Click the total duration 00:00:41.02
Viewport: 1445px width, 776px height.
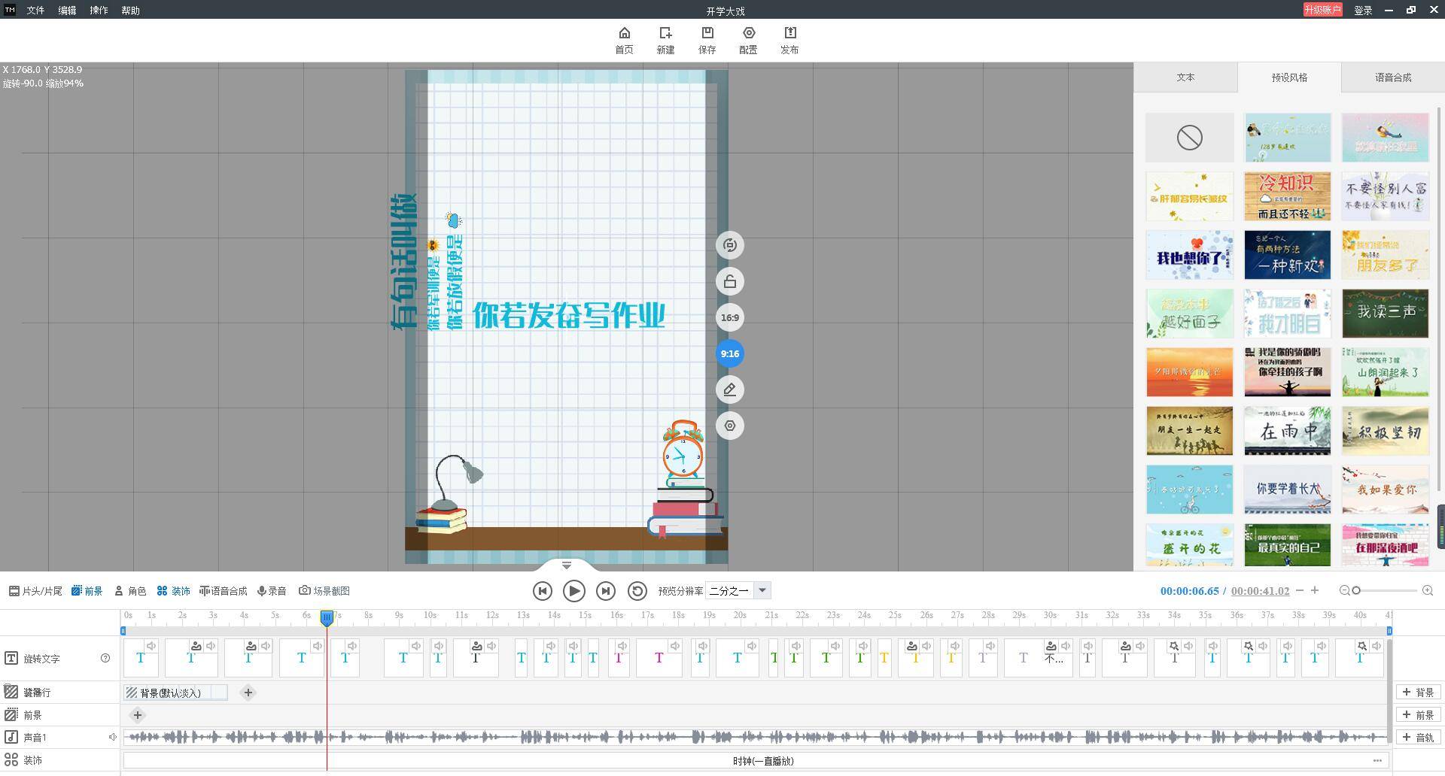1260,591
